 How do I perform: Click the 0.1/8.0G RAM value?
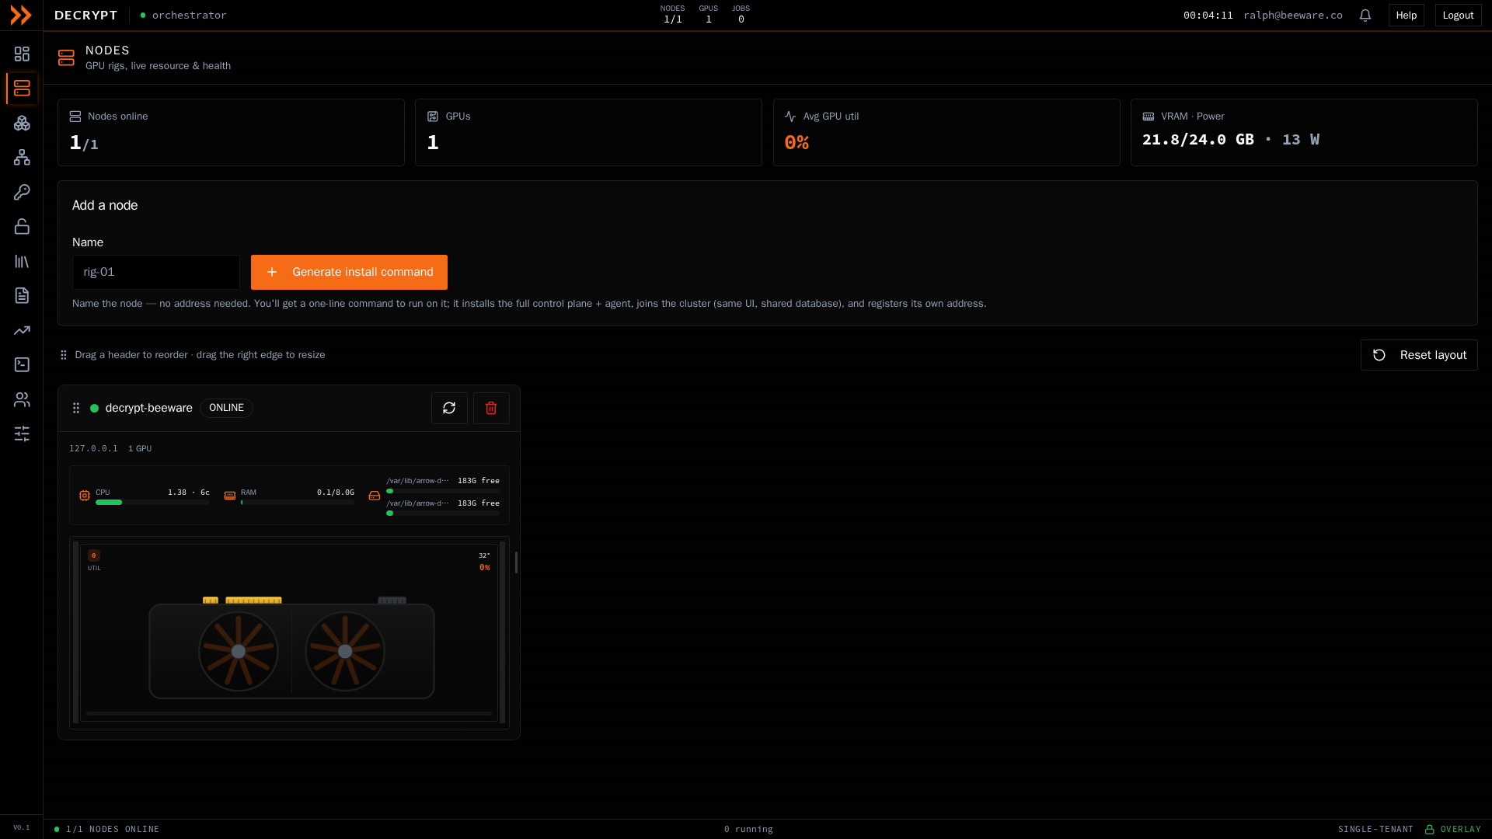point(336,493)
